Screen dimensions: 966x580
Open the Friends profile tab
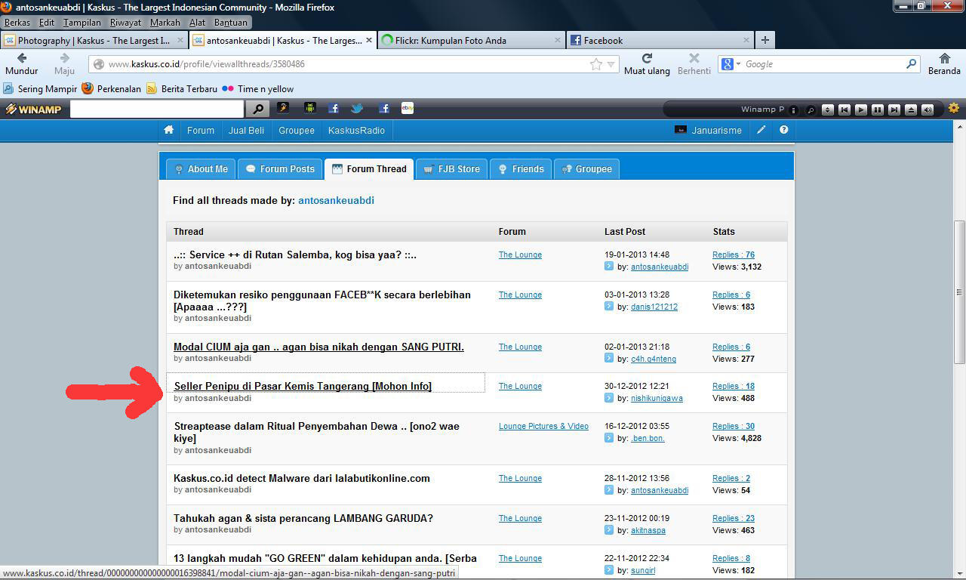[521, 168]
